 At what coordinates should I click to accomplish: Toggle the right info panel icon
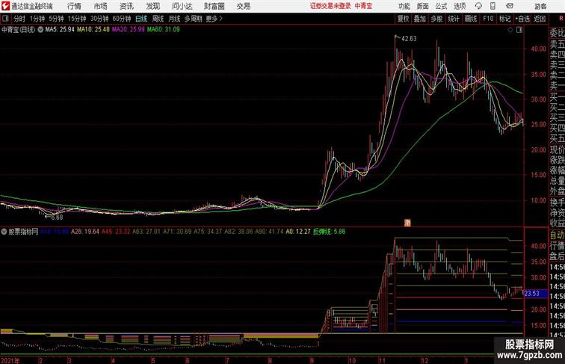coord(519,30)
